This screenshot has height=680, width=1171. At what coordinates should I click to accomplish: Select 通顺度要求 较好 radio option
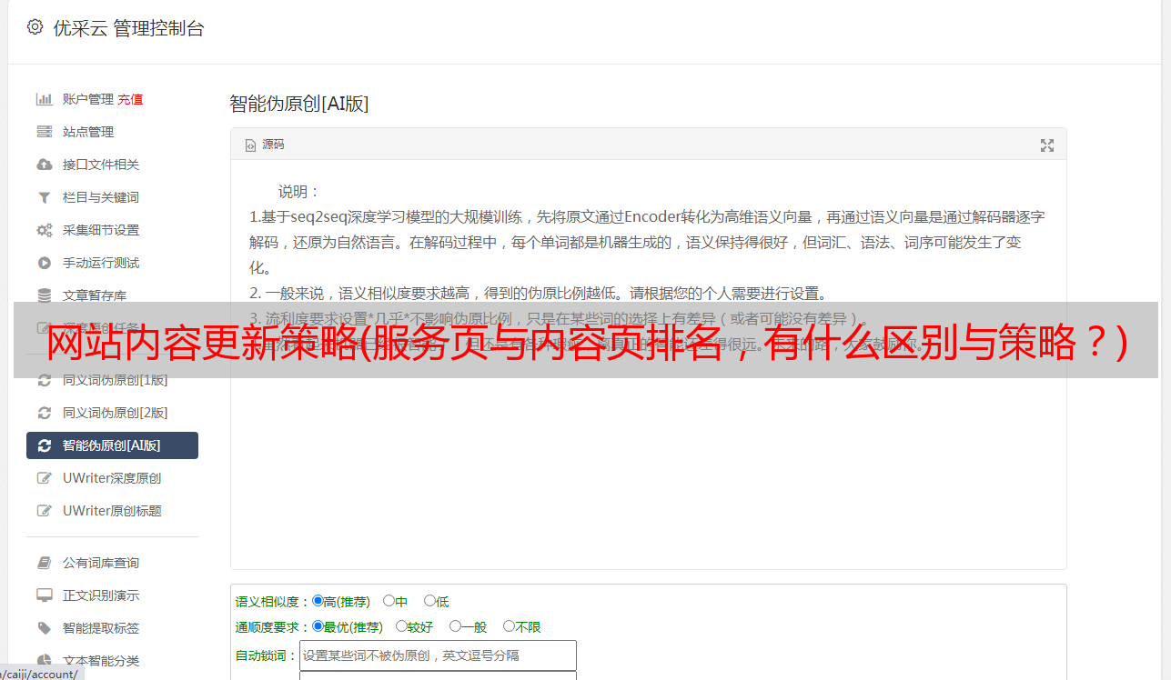401,626
